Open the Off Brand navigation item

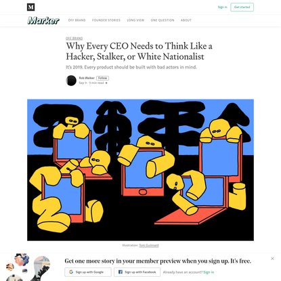coord(77,20)
